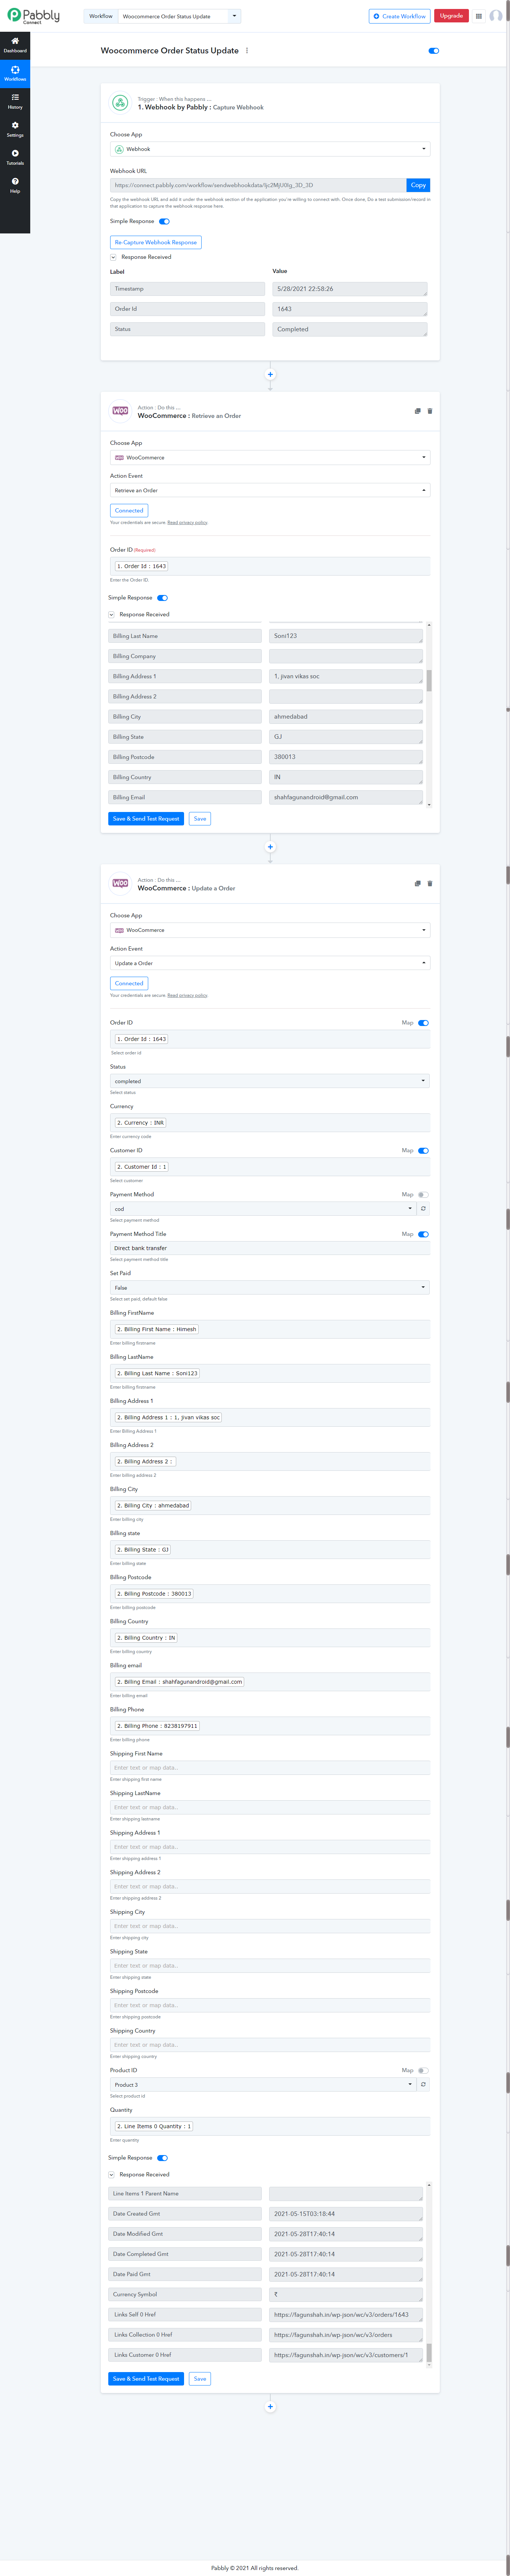Open the Workflow tab in header
Viewport: 510px width, 2576px height.
point(101,16)
